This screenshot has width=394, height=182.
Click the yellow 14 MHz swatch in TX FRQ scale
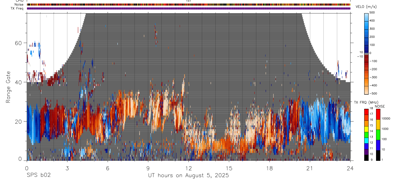pos(366,129)
